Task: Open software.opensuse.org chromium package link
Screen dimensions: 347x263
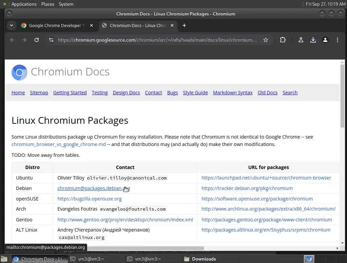Action: 257,199
